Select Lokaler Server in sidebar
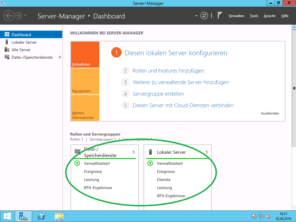 pyautogui.click(x=24, y=42)
